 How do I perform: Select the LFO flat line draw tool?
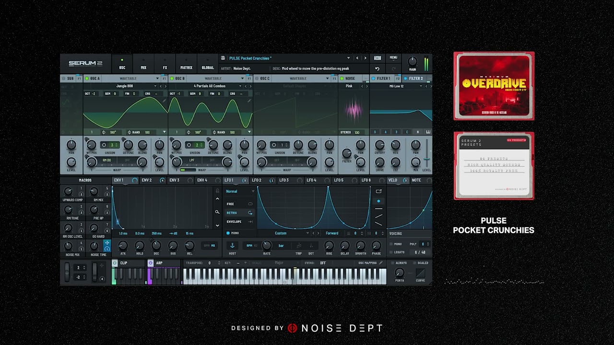point(378,209)
